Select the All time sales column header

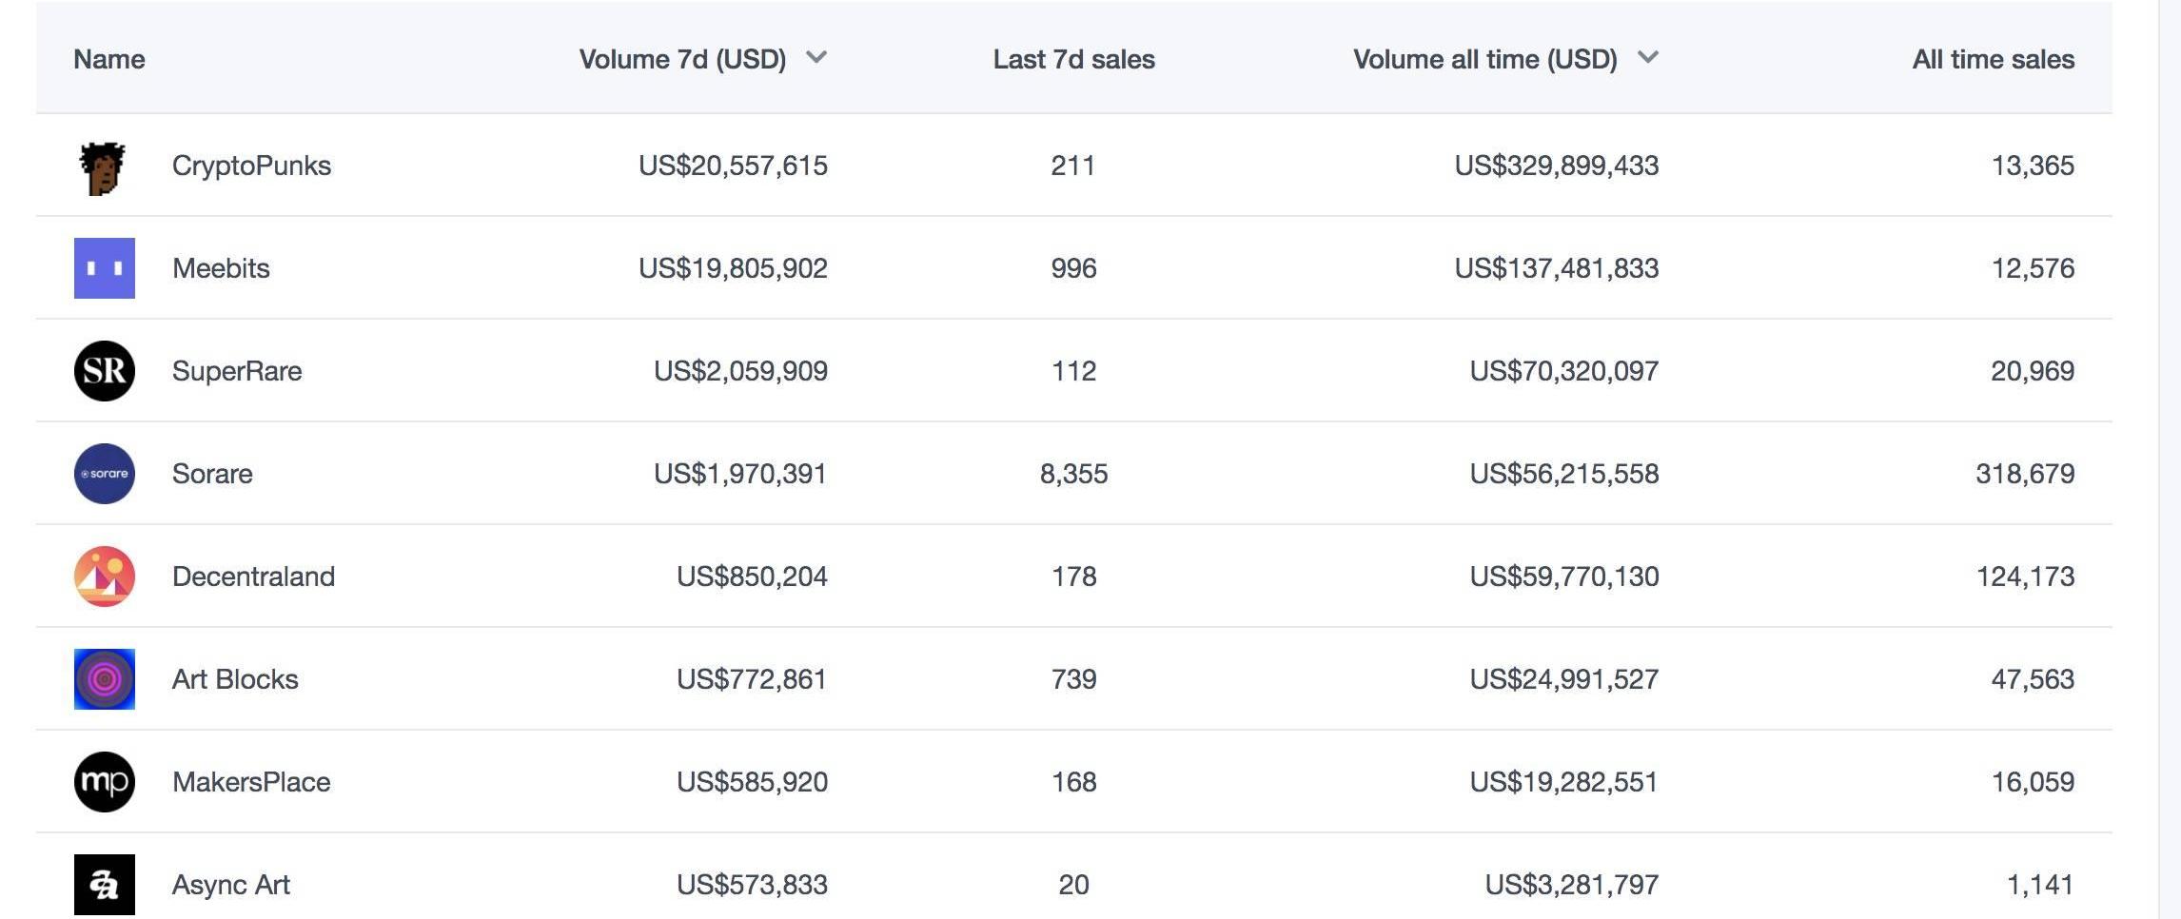[x=1993, y=60]
